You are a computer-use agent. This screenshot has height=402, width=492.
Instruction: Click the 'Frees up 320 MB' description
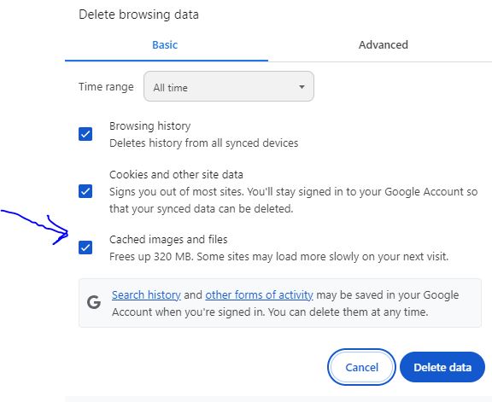(278, 257)
